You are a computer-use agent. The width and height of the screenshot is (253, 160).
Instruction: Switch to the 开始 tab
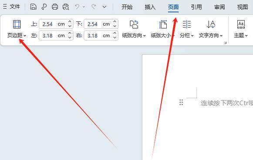click(127, 7)
